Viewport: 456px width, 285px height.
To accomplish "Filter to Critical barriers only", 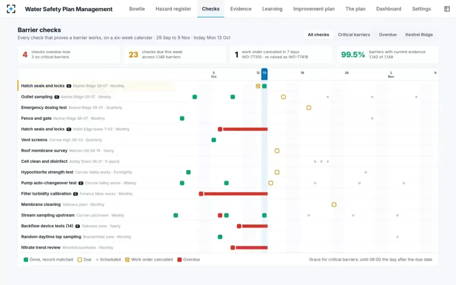I will point(354,35).
